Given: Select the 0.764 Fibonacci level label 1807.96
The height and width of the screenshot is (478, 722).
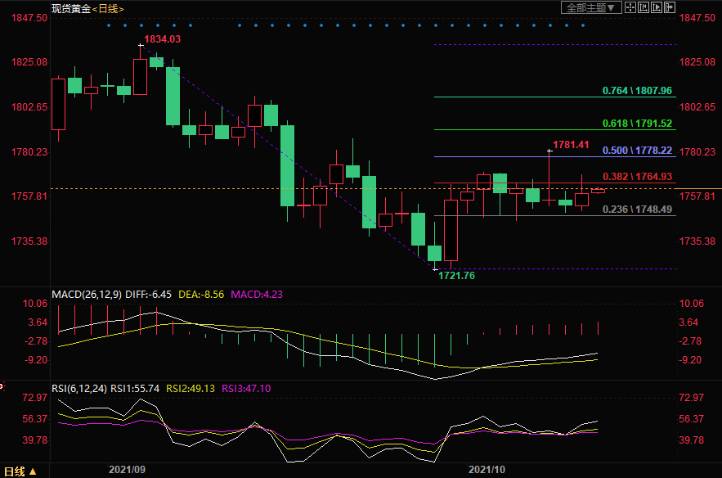Looking at the screenshot, I should [636, 91].
